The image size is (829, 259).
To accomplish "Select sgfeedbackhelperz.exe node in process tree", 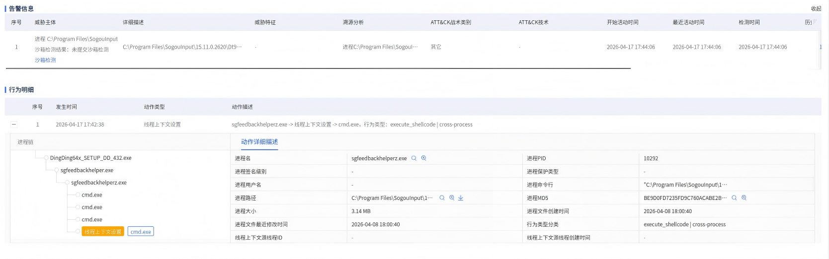I will (x=98, y=183).
